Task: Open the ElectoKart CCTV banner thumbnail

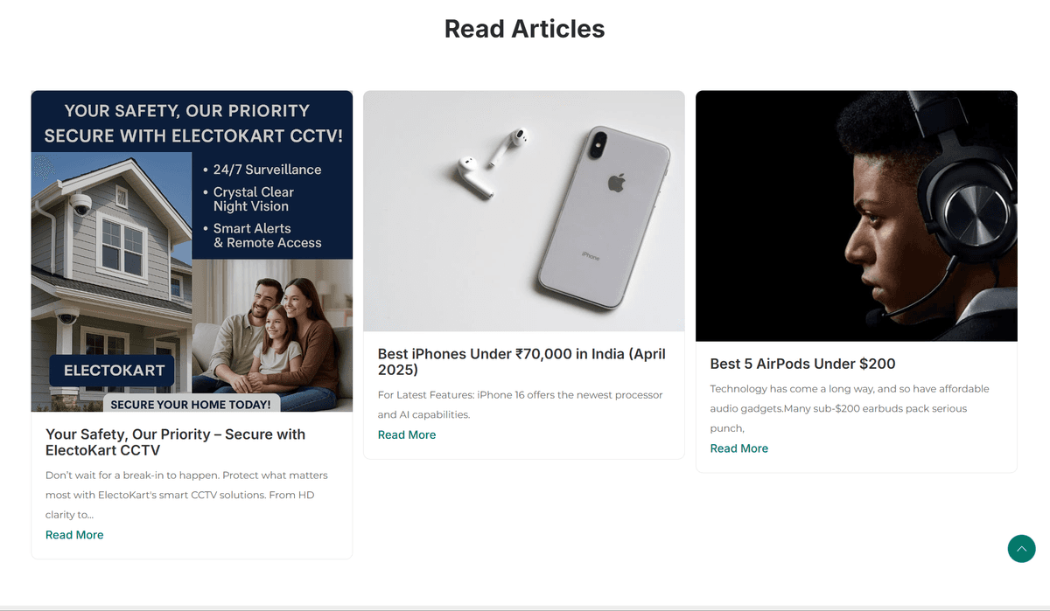Action: (192, 251)
